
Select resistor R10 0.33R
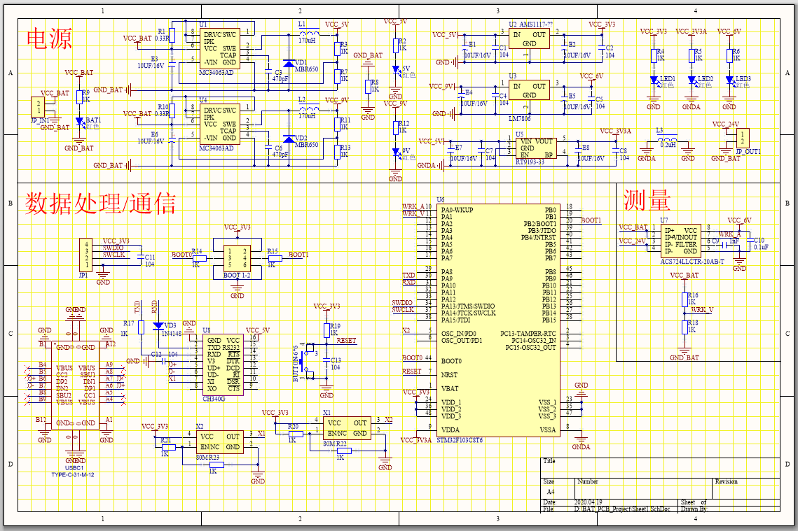[172, 111]
